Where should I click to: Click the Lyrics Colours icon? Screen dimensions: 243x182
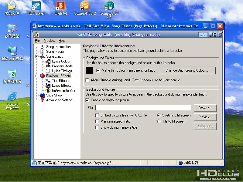pos(48,61)
